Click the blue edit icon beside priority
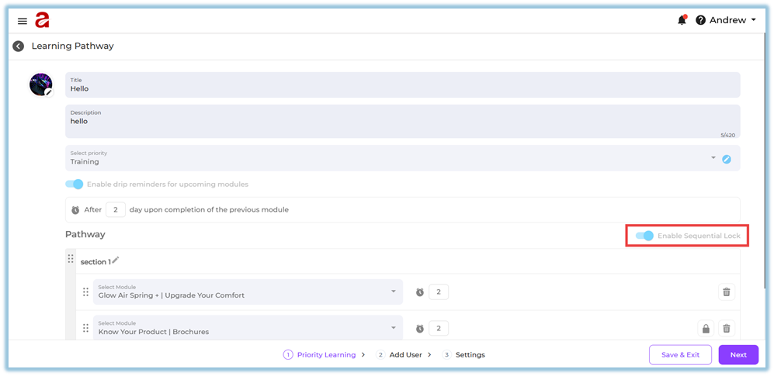Viewport: 774px width, 376px height. point(727,159)
